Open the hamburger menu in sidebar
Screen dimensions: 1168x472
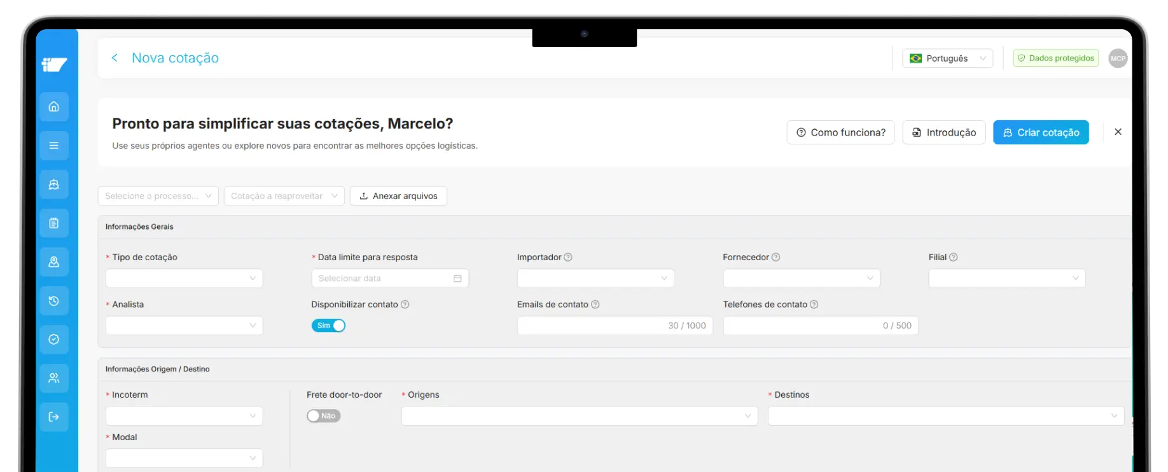click(x=54, y=146)
